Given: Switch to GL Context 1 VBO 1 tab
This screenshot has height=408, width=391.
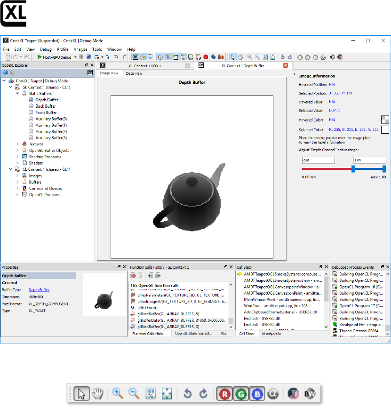Looking at the screenshot, I should pyautogui.click(x=145, y=66).
